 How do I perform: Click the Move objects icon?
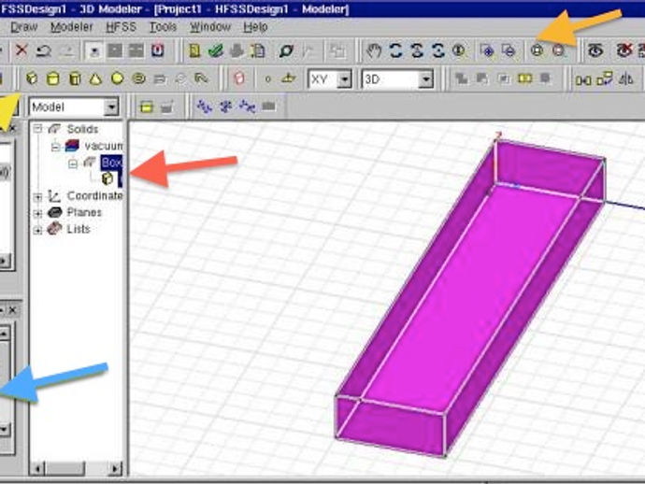581,79
